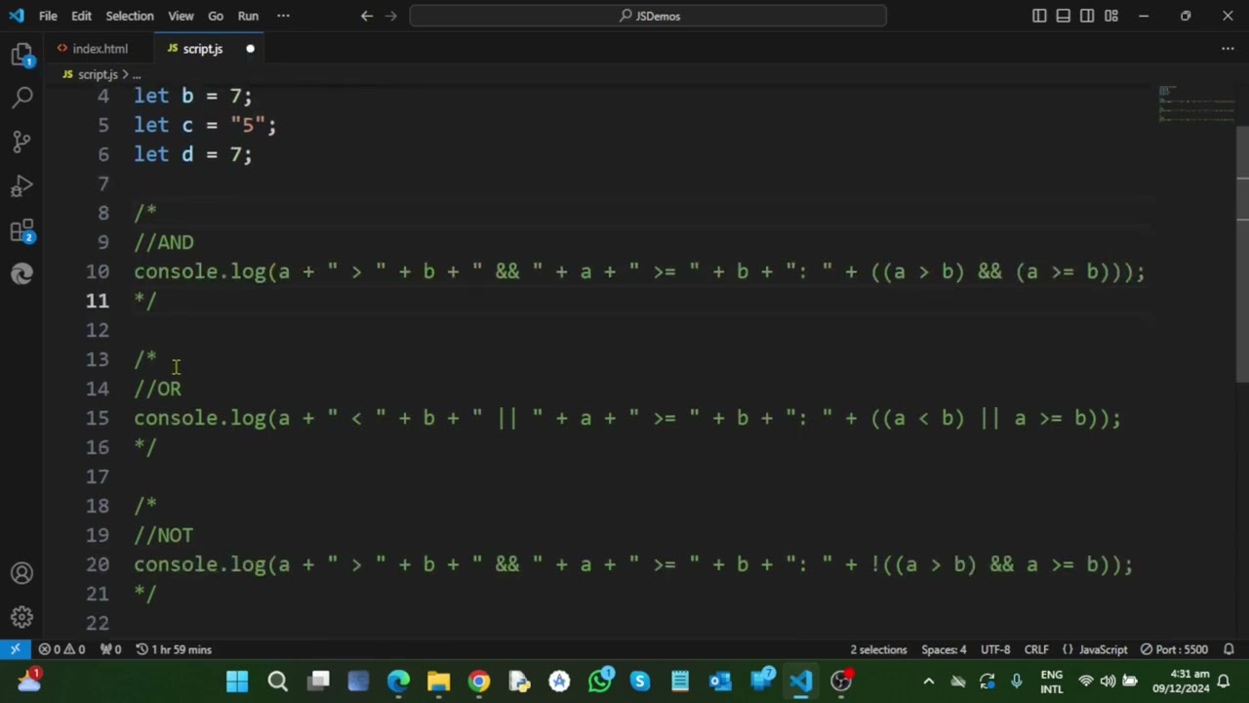Image resolution: width=1249 pixels, height=703 pixels.
Task: Change the UTF-8 file encoding
Action: (x=995, y=649)
